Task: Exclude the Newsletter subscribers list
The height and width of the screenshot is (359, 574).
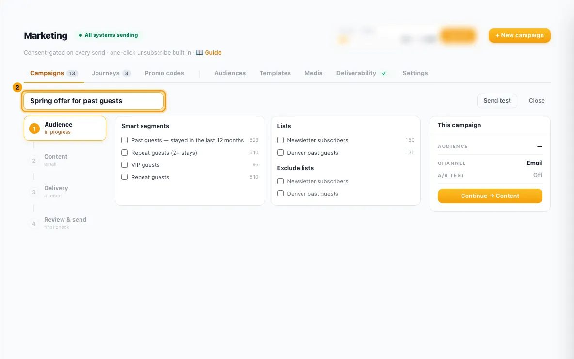Action: click(x=280, y=181)
